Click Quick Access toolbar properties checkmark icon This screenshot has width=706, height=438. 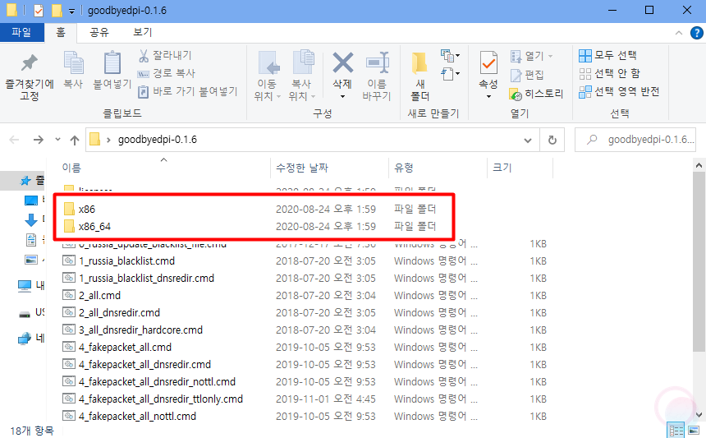pos(39,11)
